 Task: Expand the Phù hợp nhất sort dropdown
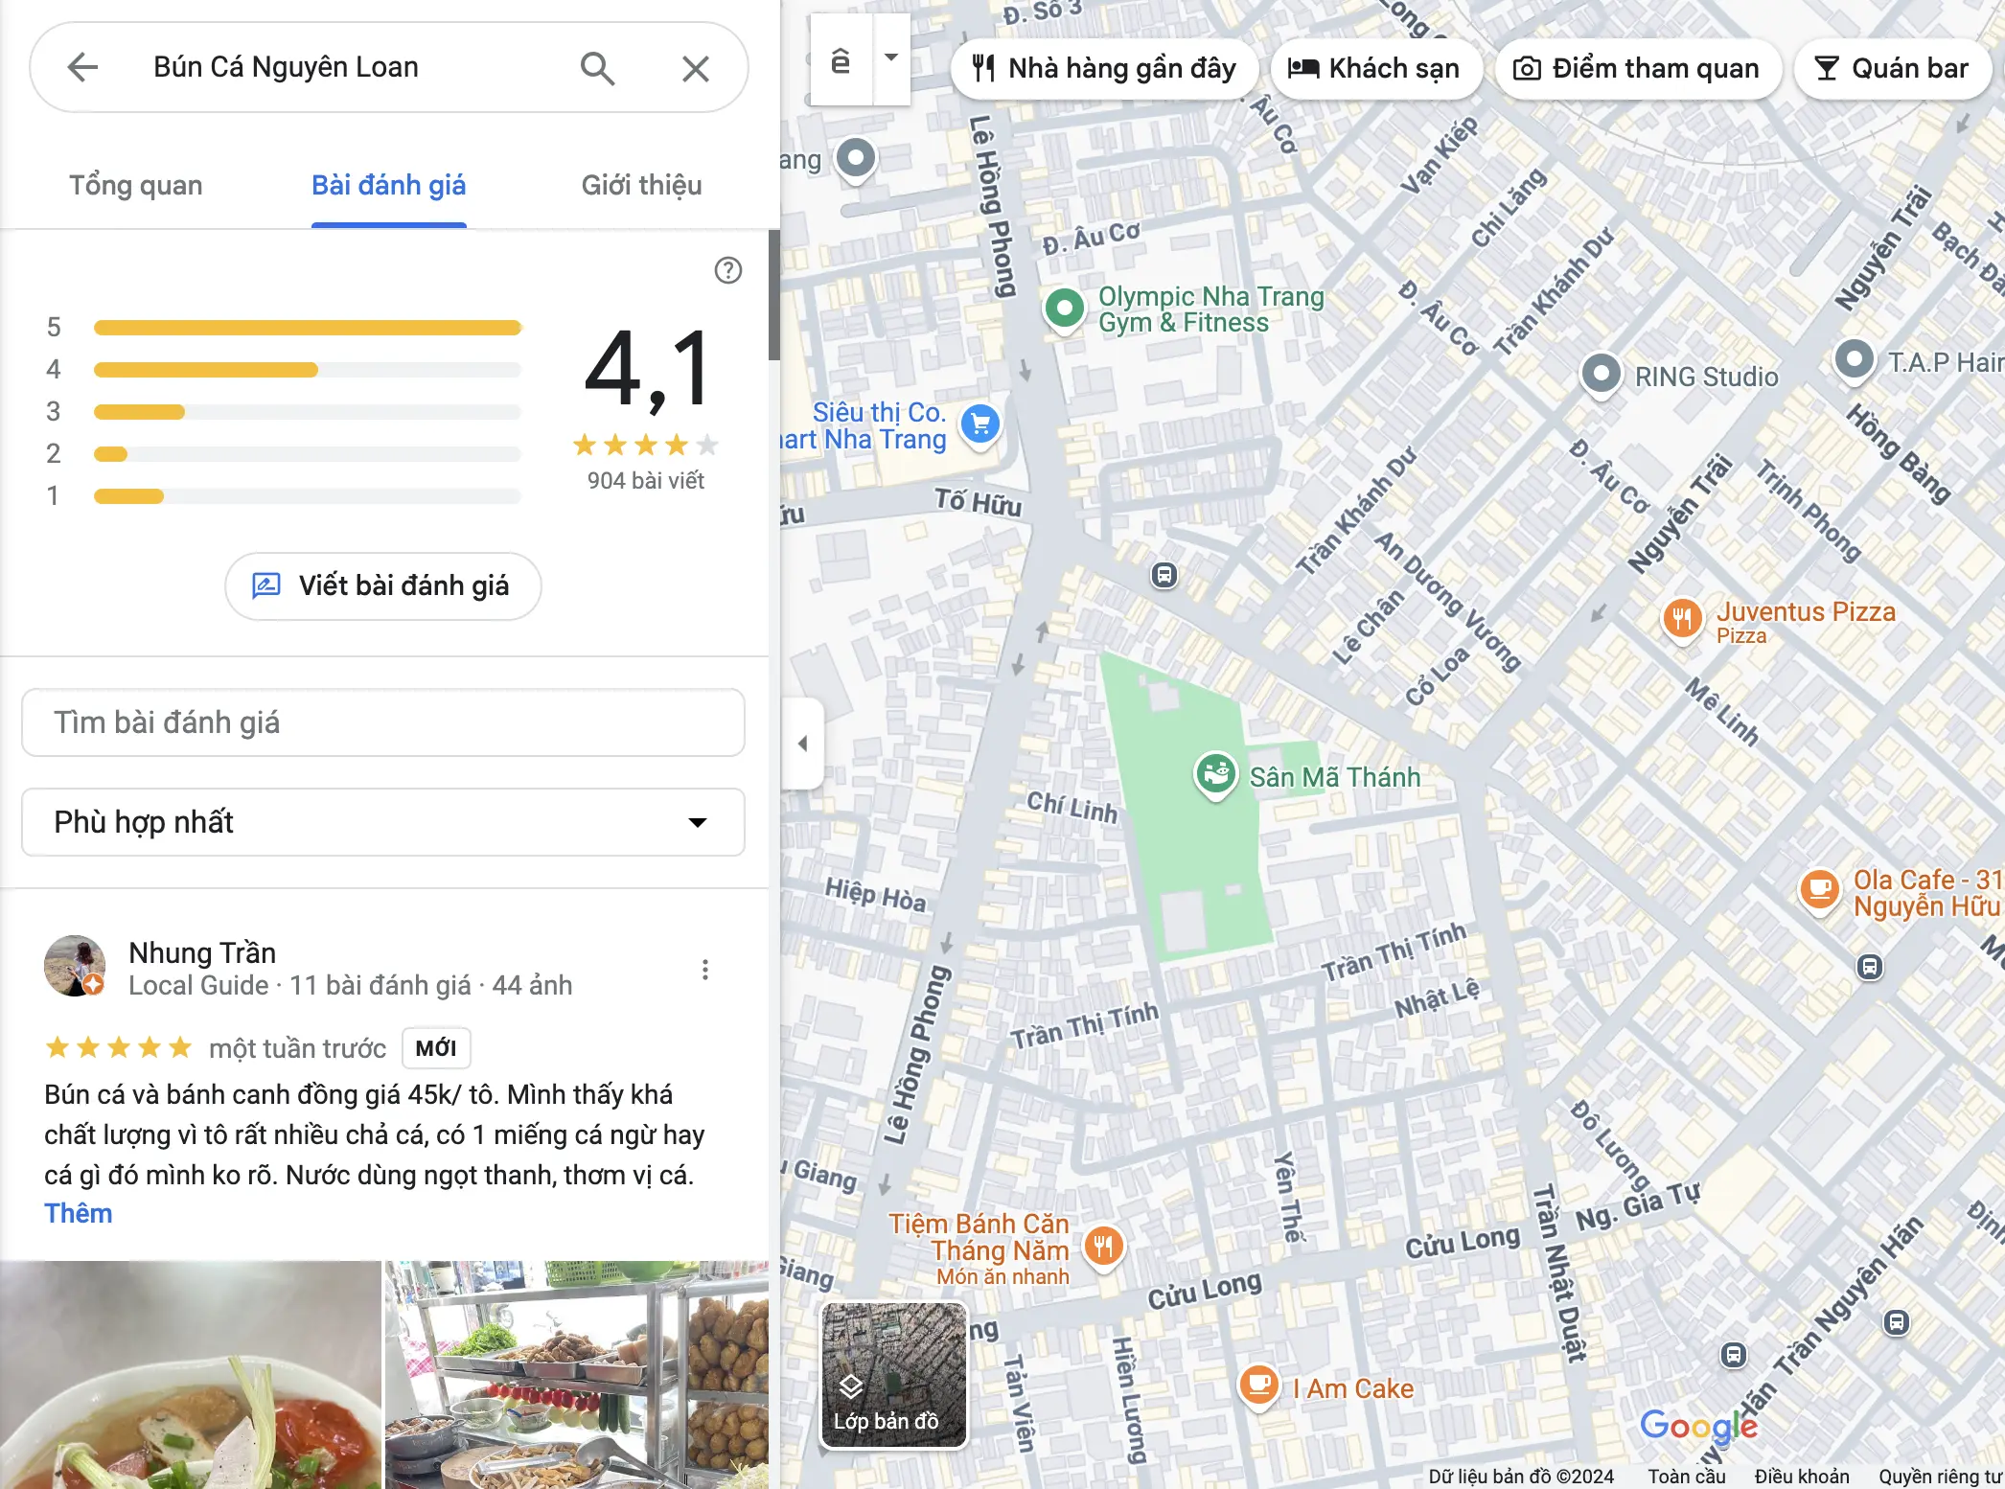click(x=383, y=822)
